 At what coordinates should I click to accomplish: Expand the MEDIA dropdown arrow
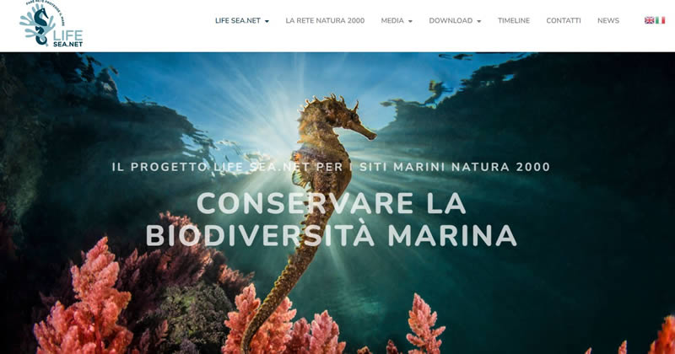pyautogui.click(x=410, y=21)
